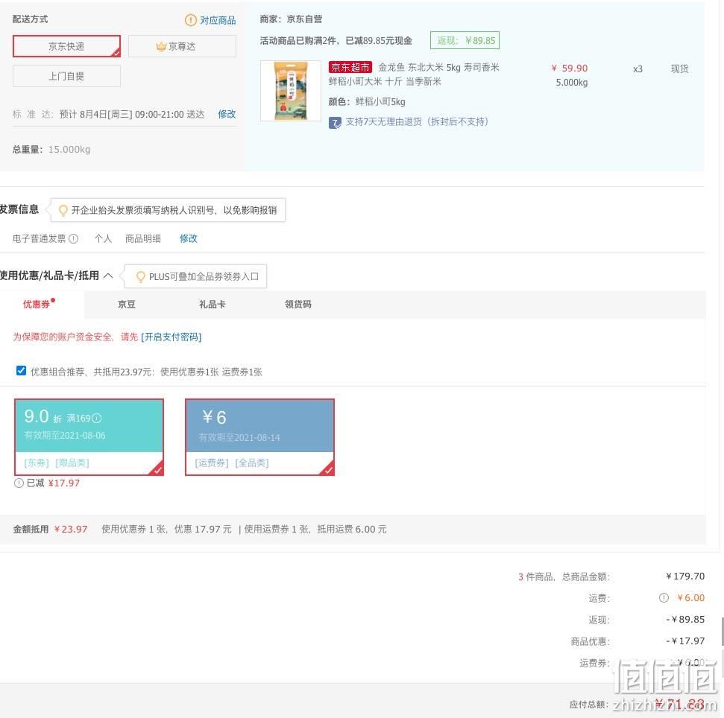Click the 商品优惠 -¥17.97 amount

point(685,641)
